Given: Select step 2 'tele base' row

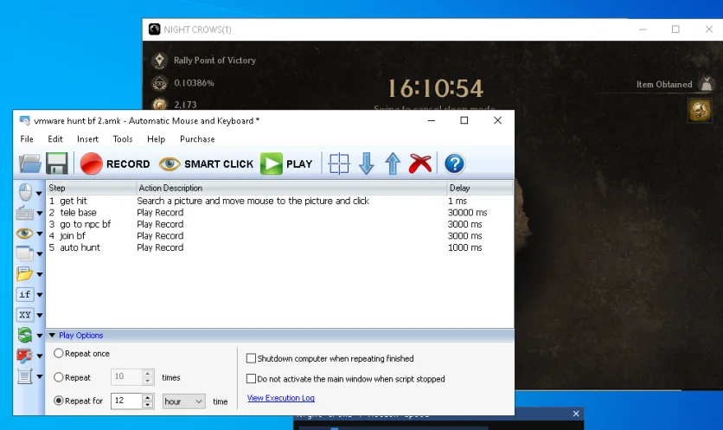Looking at the screenshot, I should pyautogui.click(x=279, y=212).
